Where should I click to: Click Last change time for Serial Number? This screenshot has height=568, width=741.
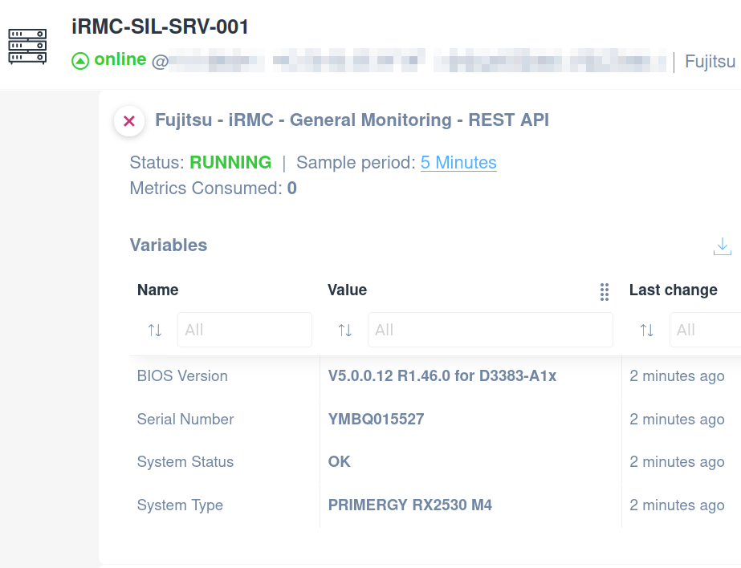point(678,420)
